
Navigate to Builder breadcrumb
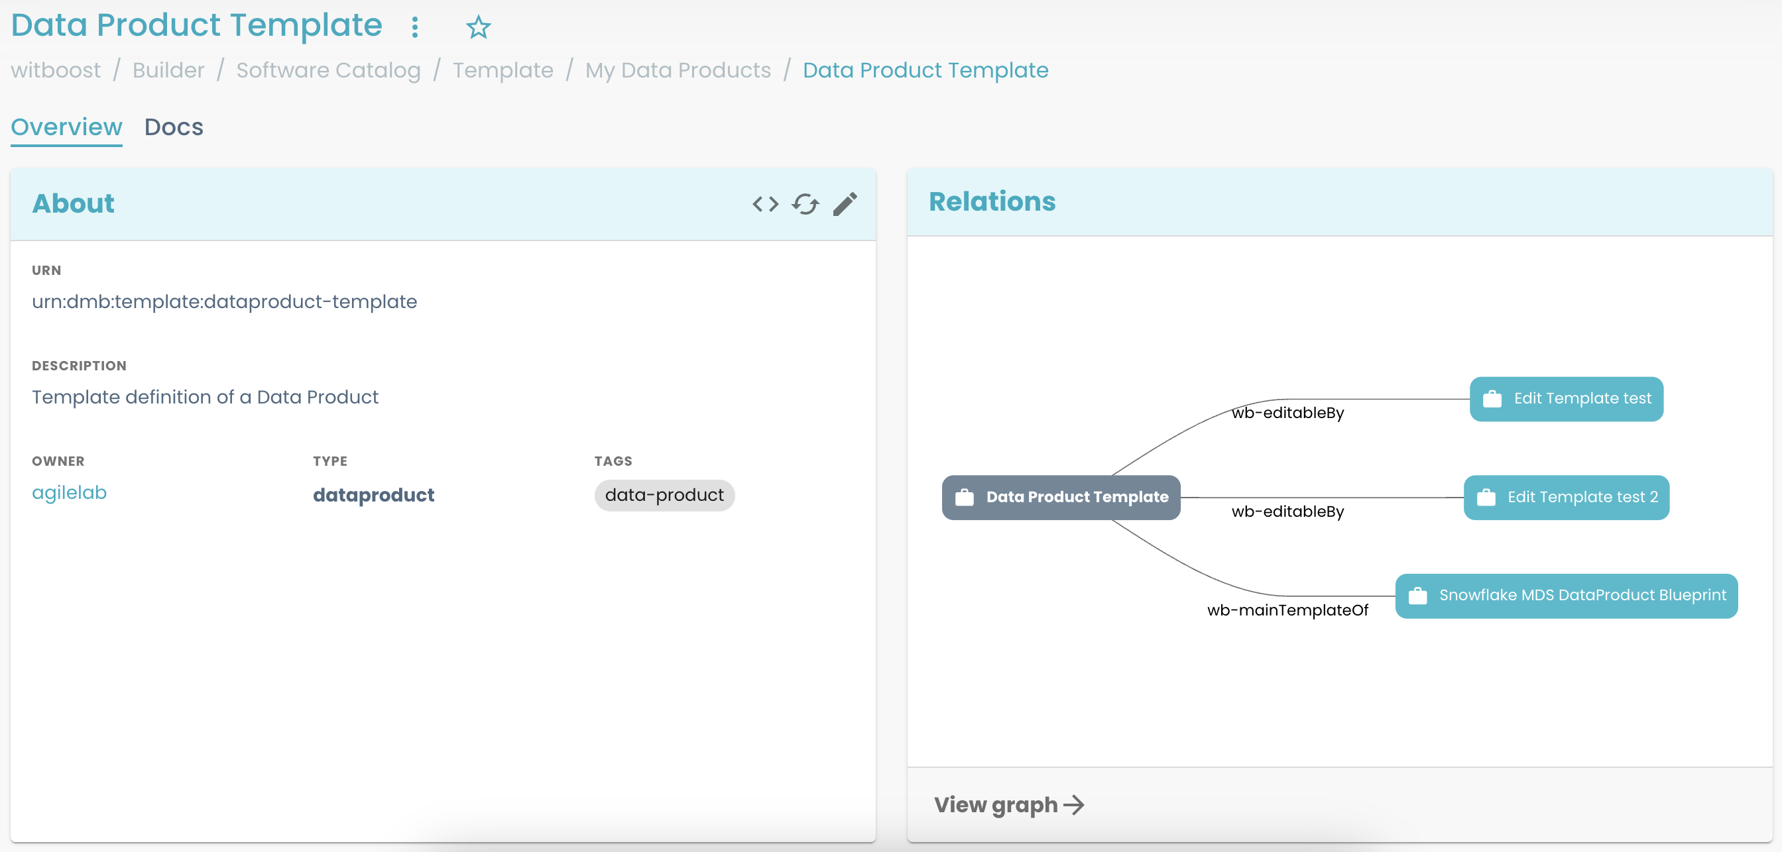(168, 70)
